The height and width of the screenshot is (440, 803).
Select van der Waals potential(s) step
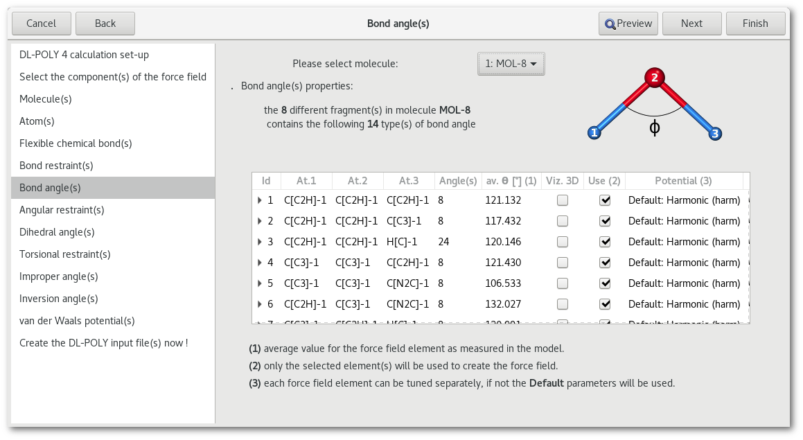click(77, 321)
